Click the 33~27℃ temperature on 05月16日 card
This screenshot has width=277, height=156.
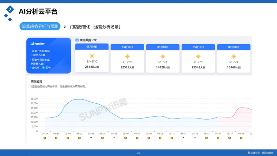92,61
